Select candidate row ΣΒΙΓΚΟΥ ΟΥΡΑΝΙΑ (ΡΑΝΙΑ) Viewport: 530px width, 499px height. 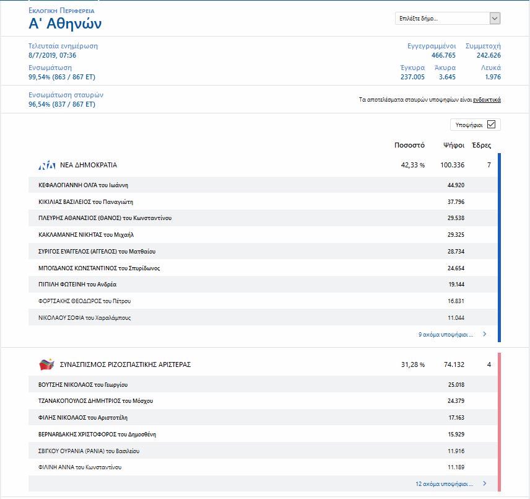tap(263, 451)
